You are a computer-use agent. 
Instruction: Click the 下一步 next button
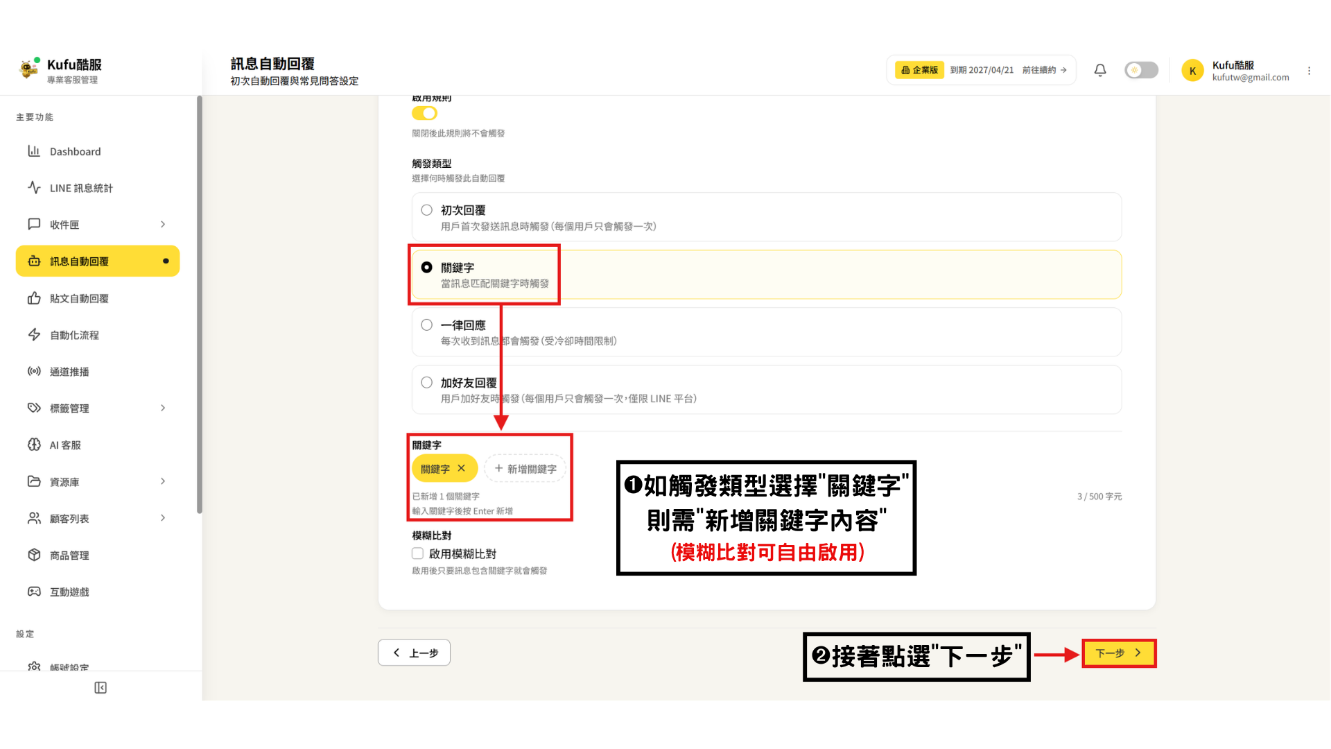[x=1119, y=653]
